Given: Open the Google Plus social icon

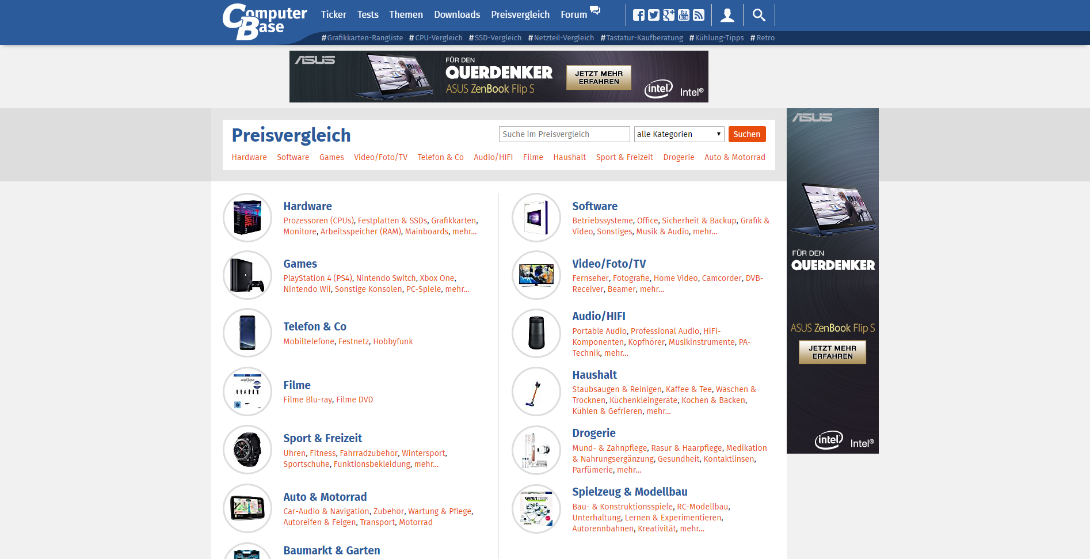Looking at the screenshot, I should pyautogui.click(x=669, y=15).
